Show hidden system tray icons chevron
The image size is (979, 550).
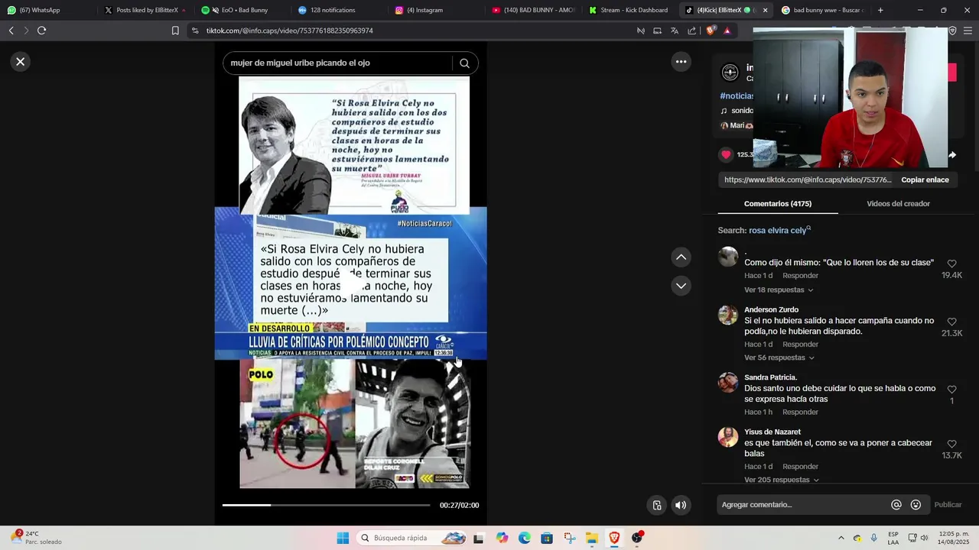tap(841, 538)
